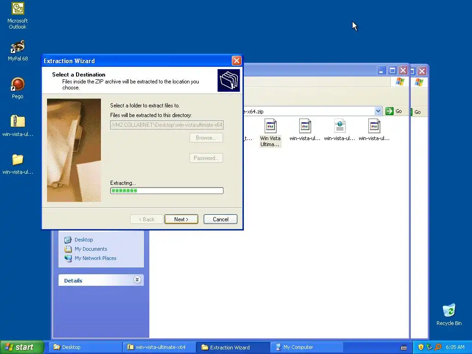Click the keyboard icon in taskbar
472x354 pixels.
point(404,348)
